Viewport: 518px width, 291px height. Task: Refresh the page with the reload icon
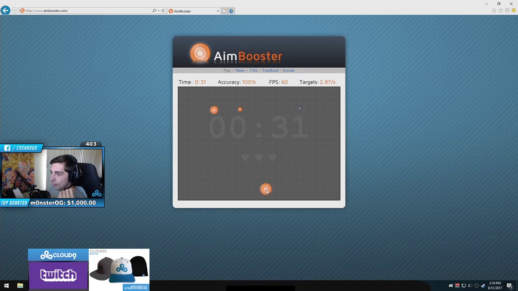tap(163, 11)
